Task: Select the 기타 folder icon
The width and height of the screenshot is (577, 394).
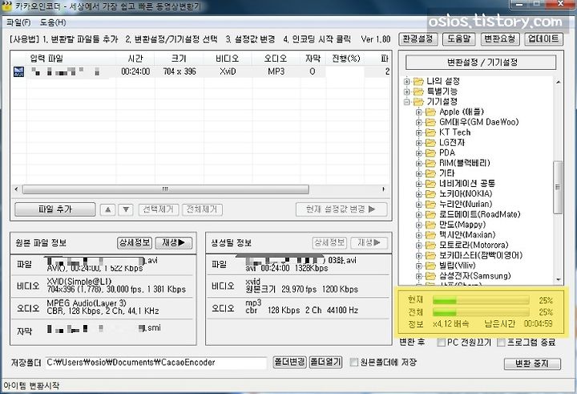Action: pyautogui.click(x=430, y=173)
